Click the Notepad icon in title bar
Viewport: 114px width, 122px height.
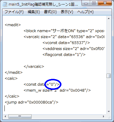tap(5, 4)
